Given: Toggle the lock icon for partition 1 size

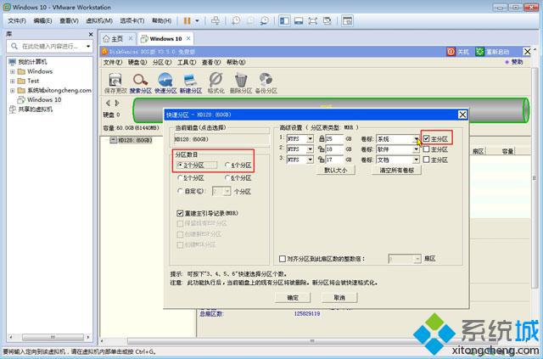Looking at the screenshot, I should tap(322, 139).
